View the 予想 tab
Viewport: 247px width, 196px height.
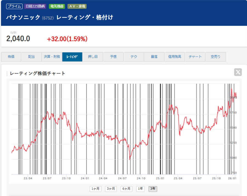coord(113,57)
